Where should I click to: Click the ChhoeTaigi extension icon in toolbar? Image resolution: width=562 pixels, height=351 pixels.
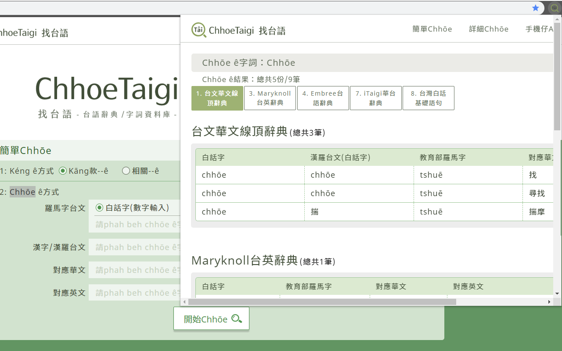pyautogui.click(x=555, y=8)
